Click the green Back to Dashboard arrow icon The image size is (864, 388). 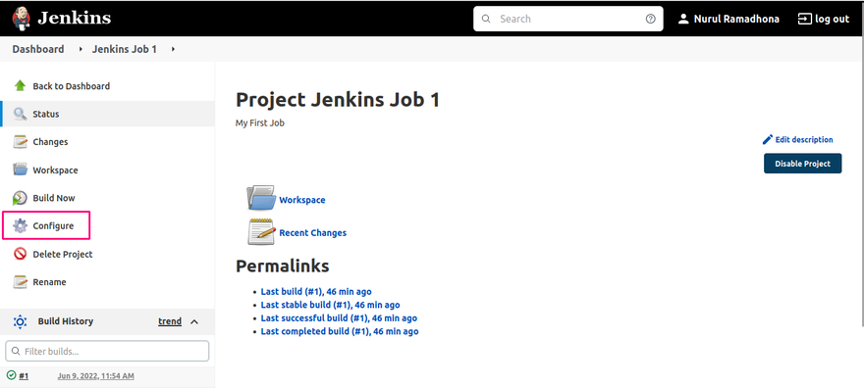point(20,86)
